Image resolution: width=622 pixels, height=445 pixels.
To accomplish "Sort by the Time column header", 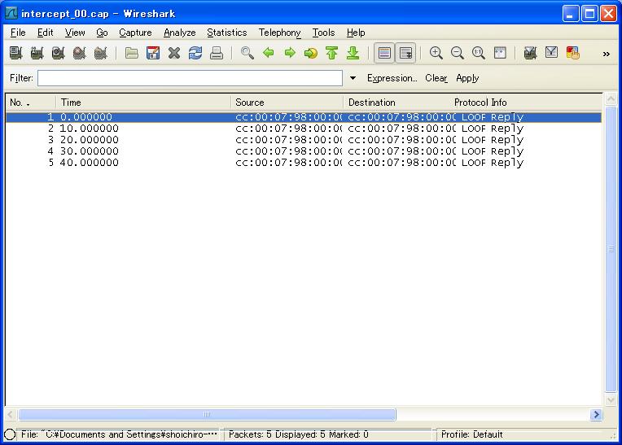I will (143, 103).
